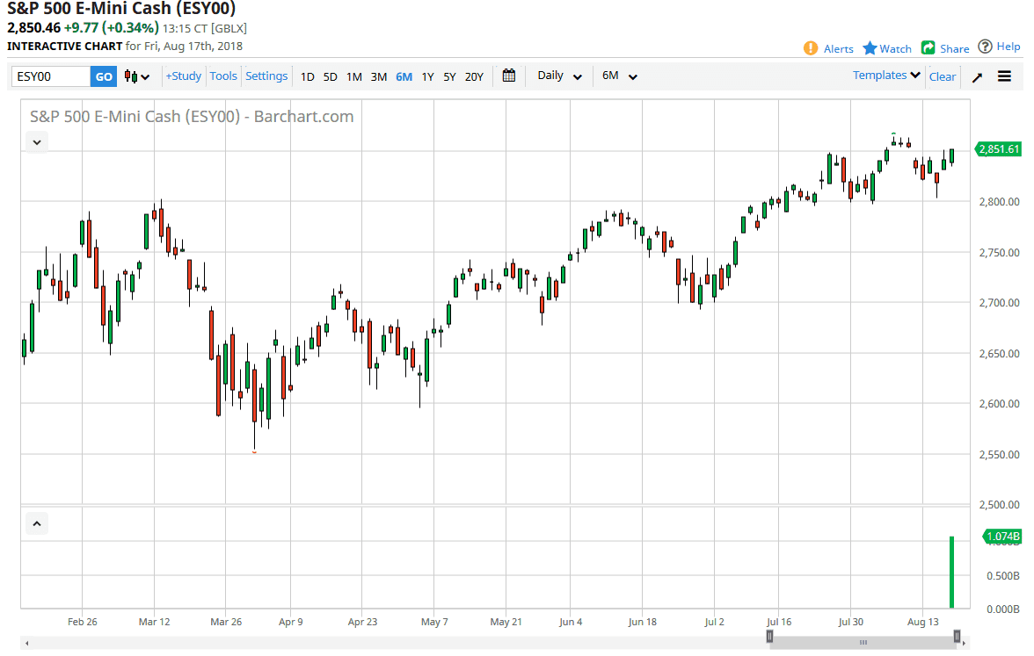Screen dimensions: 1034x656
Task: Expand the Daily frequency dropdown
Action: 559,76
